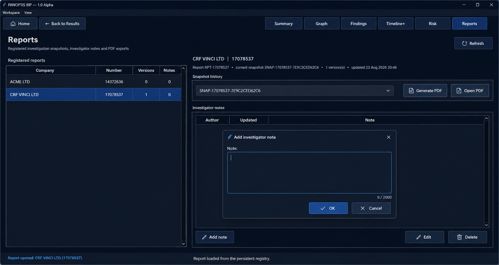This screenshot has width=499, height=265.
Task: Click the pencil icon on Edit button
Action: pos(419,237)
